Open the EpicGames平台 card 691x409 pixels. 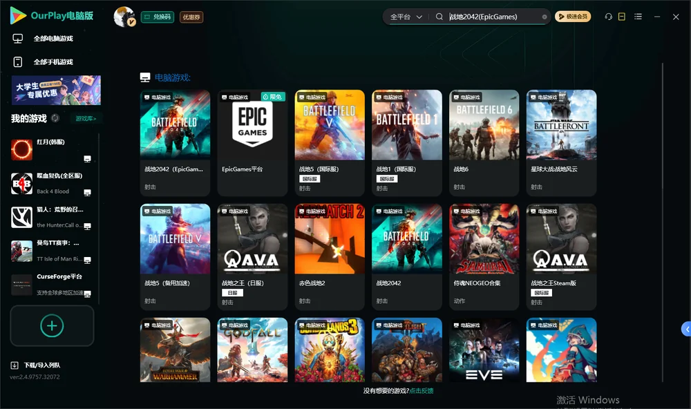252,143
